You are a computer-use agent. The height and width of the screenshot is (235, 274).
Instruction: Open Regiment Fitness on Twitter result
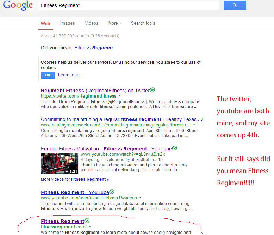pyautogui.click(x=95, y=91)
